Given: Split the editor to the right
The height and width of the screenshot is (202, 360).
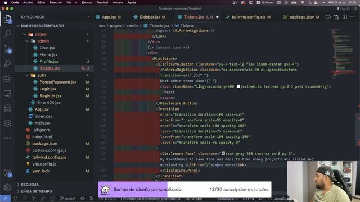Looking at the screenshot, I should coord(345,17).
